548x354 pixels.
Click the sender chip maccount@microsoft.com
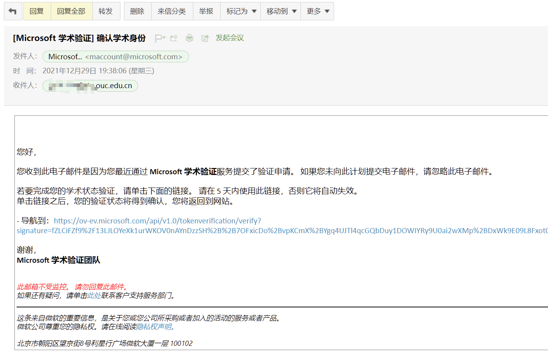[116, 57]
